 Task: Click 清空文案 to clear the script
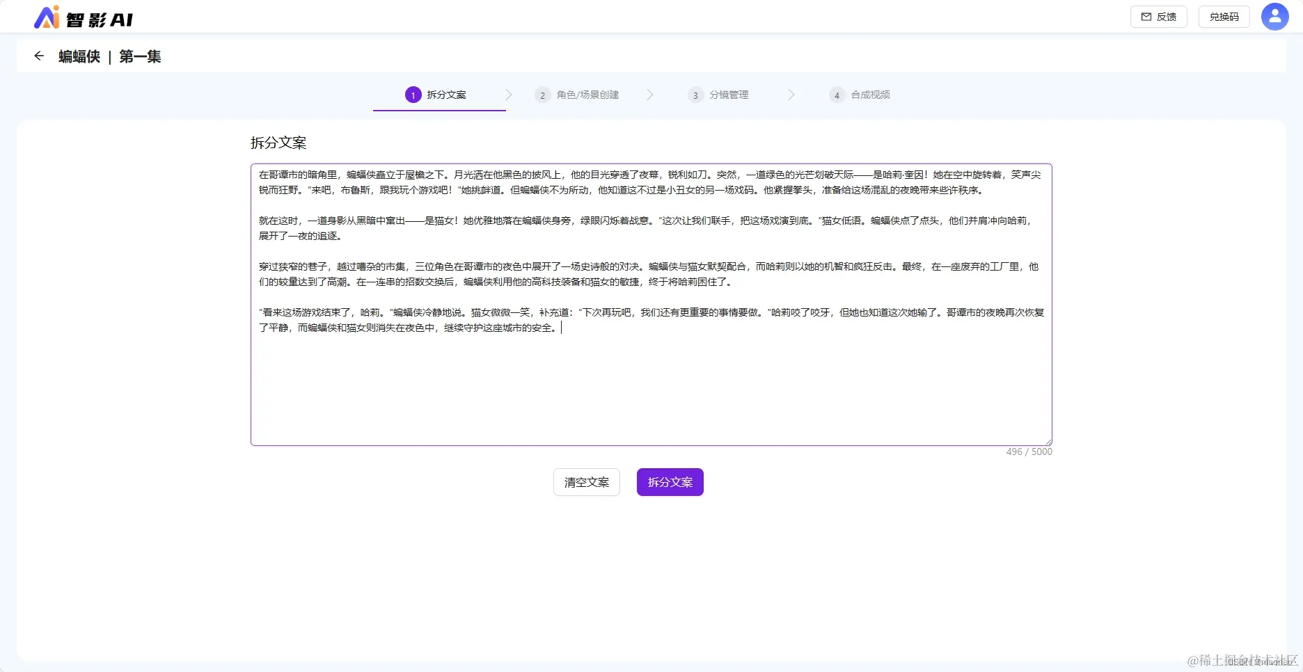click(x=586, y=482)
